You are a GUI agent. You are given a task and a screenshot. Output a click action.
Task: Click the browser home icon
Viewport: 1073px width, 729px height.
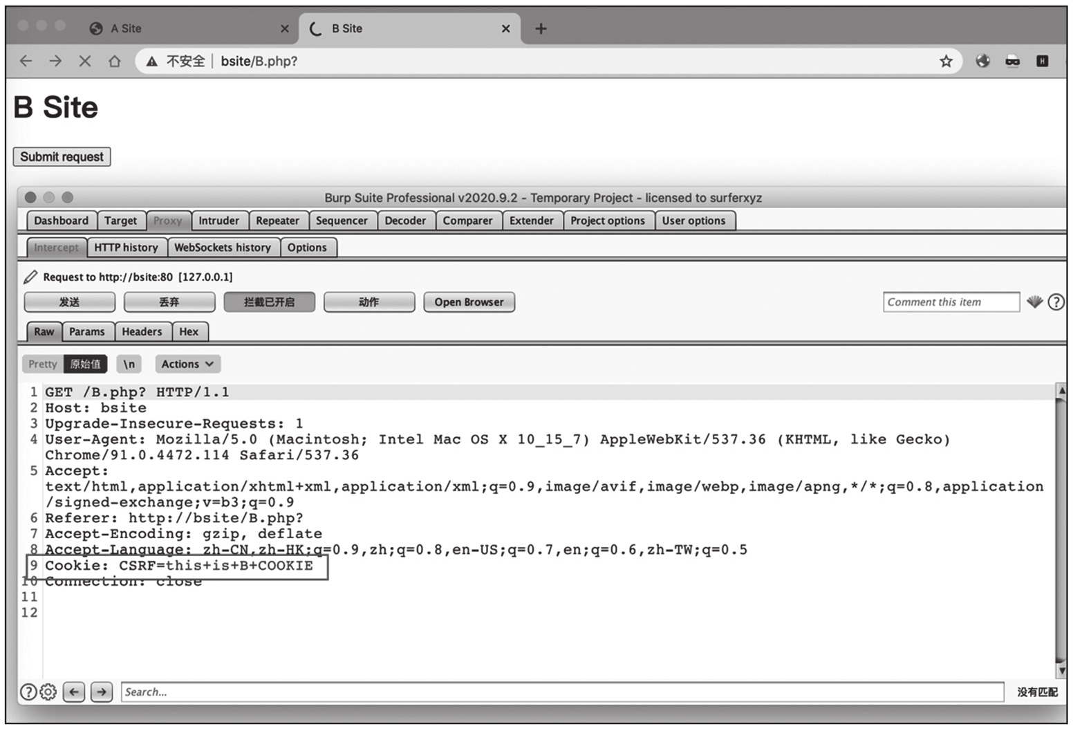coord(115,62)
